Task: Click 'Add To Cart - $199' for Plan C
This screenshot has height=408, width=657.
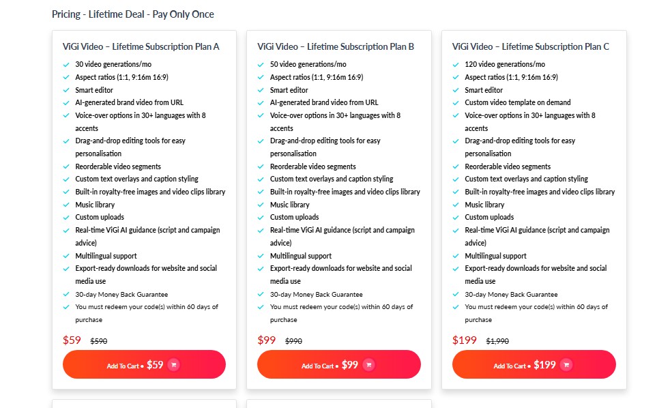Action: point(534,364)
